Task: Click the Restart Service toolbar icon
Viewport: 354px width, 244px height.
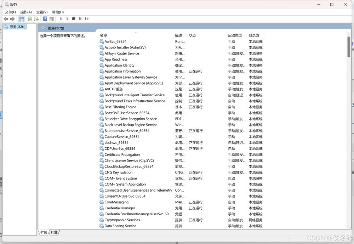Action: [87, 19]
